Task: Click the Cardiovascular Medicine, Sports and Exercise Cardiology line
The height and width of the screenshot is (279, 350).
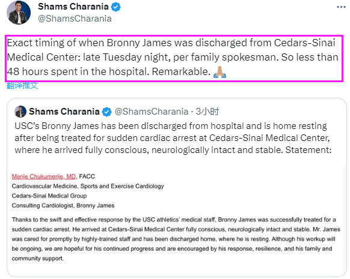Action: [x=88, y=186]
